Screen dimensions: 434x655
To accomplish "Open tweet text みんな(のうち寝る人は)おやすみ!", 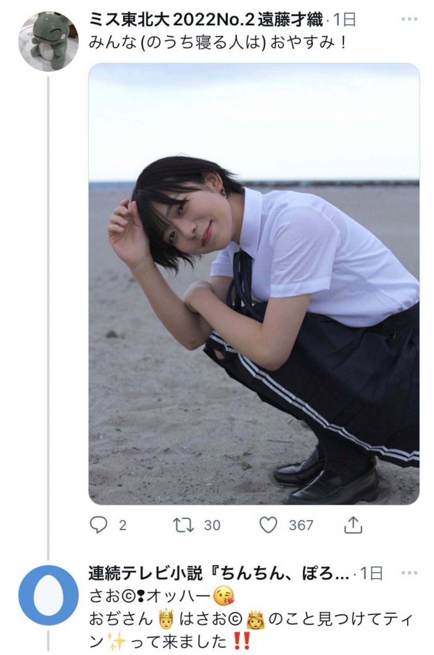I will tap(218, 43).
